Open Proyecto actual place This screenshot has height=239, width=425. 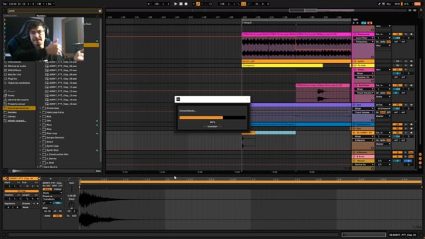(x=16, y=104)
